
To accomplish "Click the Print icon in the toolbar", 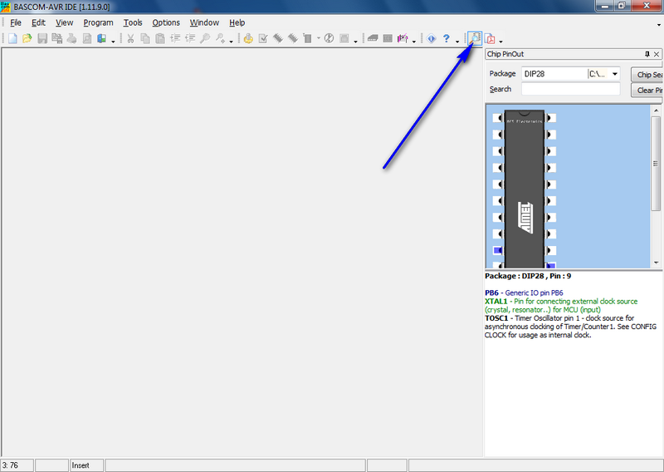I will point(71,38).
